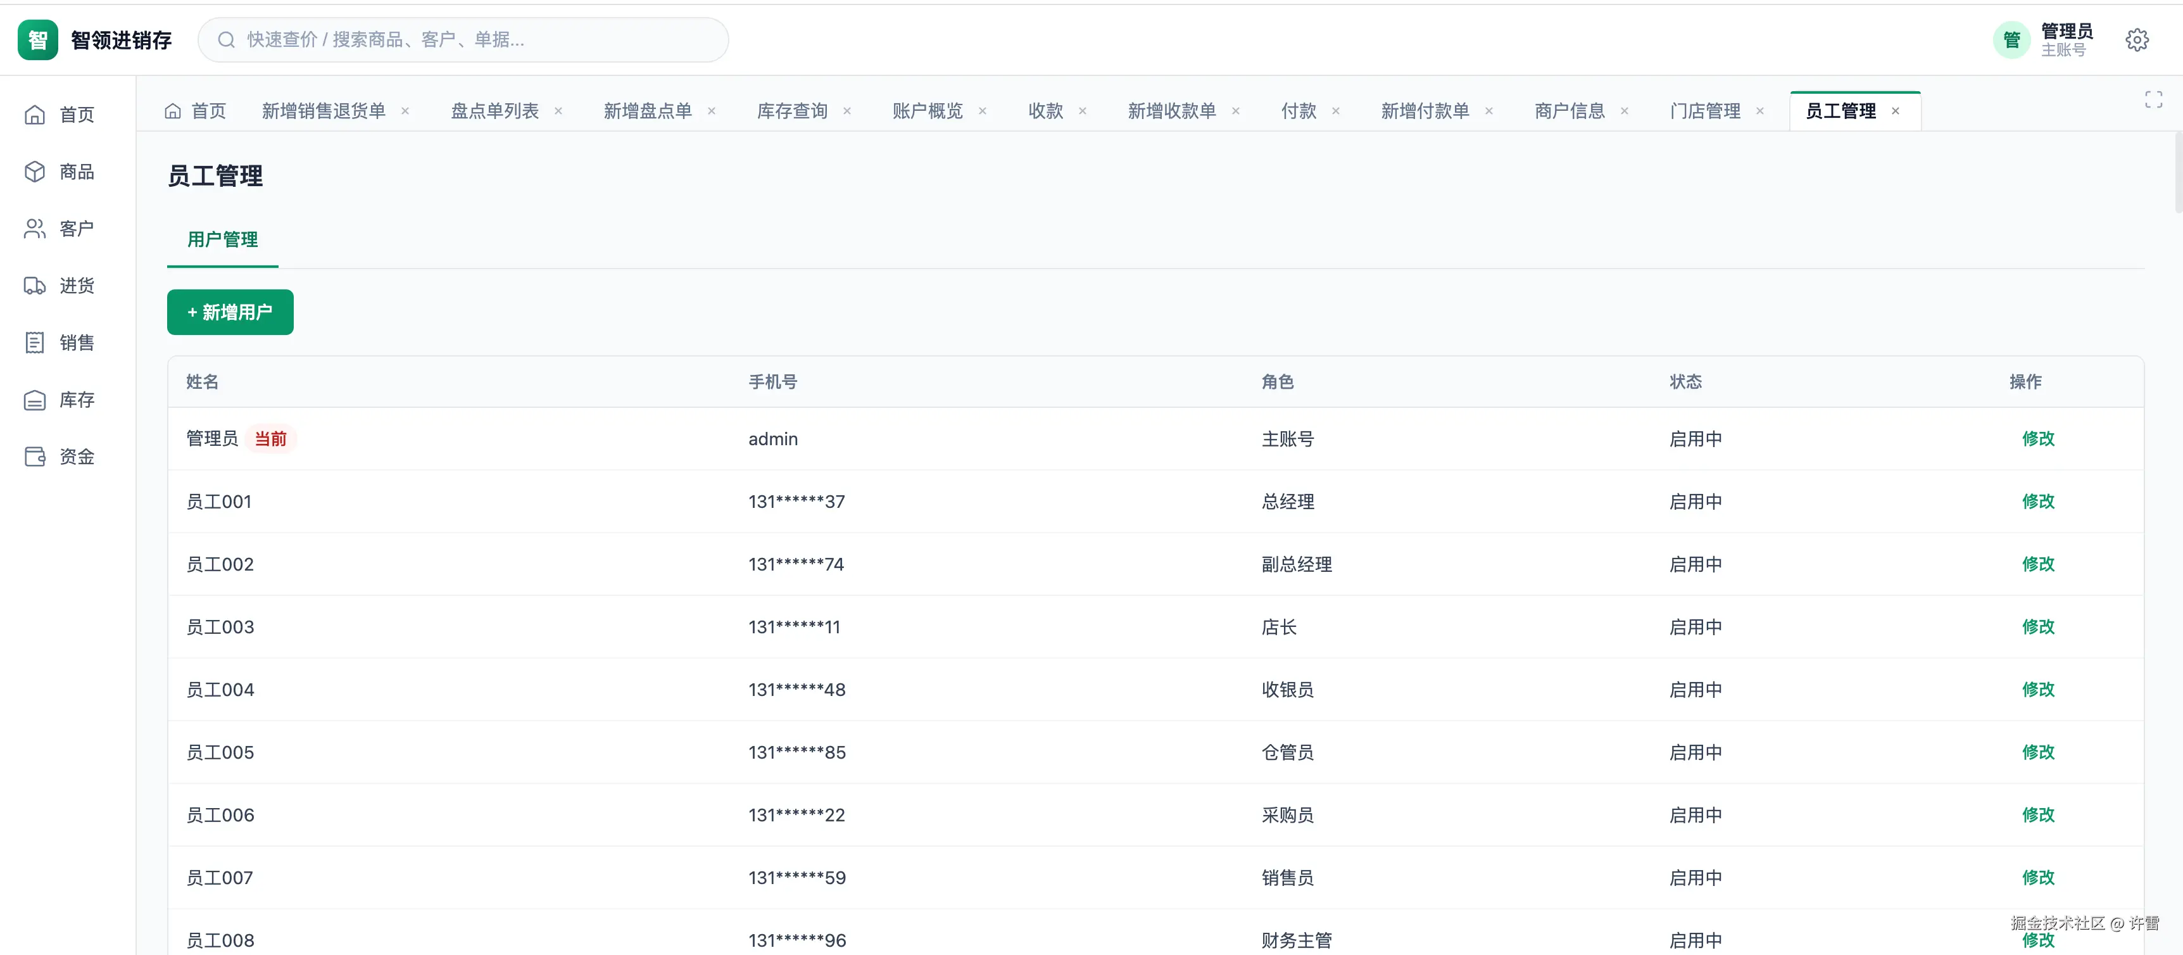Click the 财务主管 role cell
The width and height of the screenshot is (2183, 955).
pyautogui.click(x=1296, y=940)
